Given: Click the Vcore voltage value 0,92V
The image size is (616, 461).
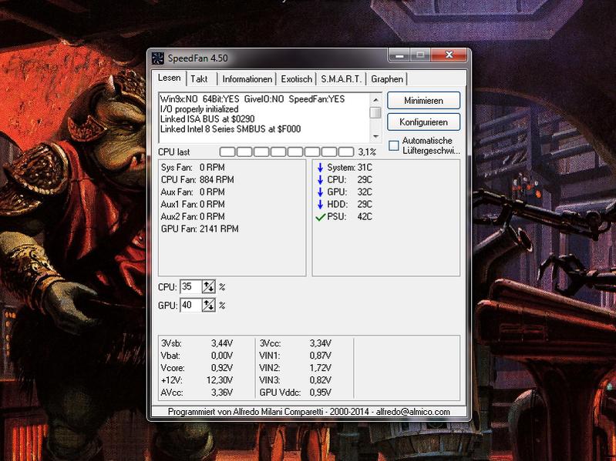Looking at the screenshot, I should (x=222, y=368).
